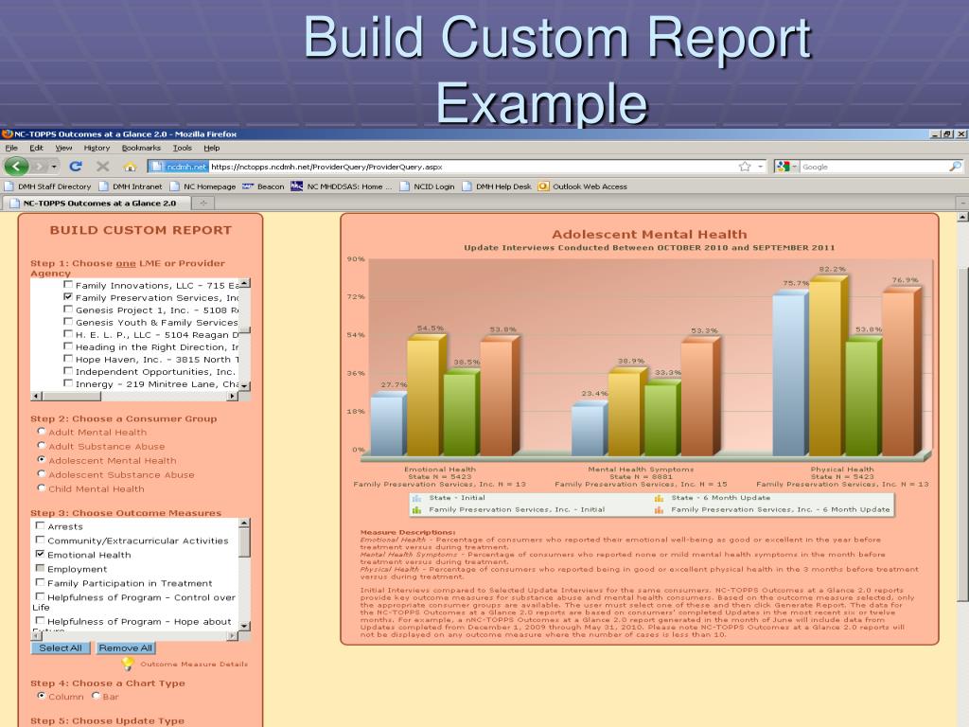The height and width of the screenshot is (727, 969).
Task: Click outcome measures list scroll down arrow
Action: tap(244, 626)
